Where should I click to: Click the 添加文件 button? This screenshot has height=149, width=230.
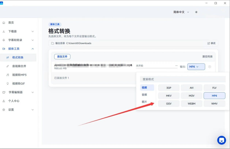(x=62, y=57)
